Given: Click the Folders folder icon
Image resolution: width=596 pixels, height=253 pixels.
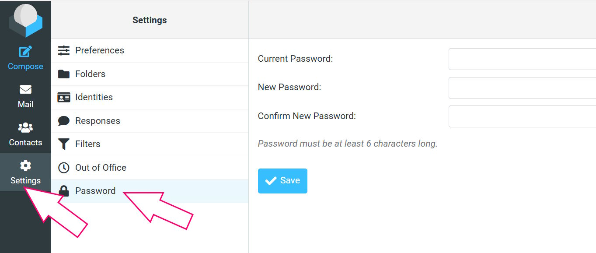Looking at the screenshot, I should (64, 74).
